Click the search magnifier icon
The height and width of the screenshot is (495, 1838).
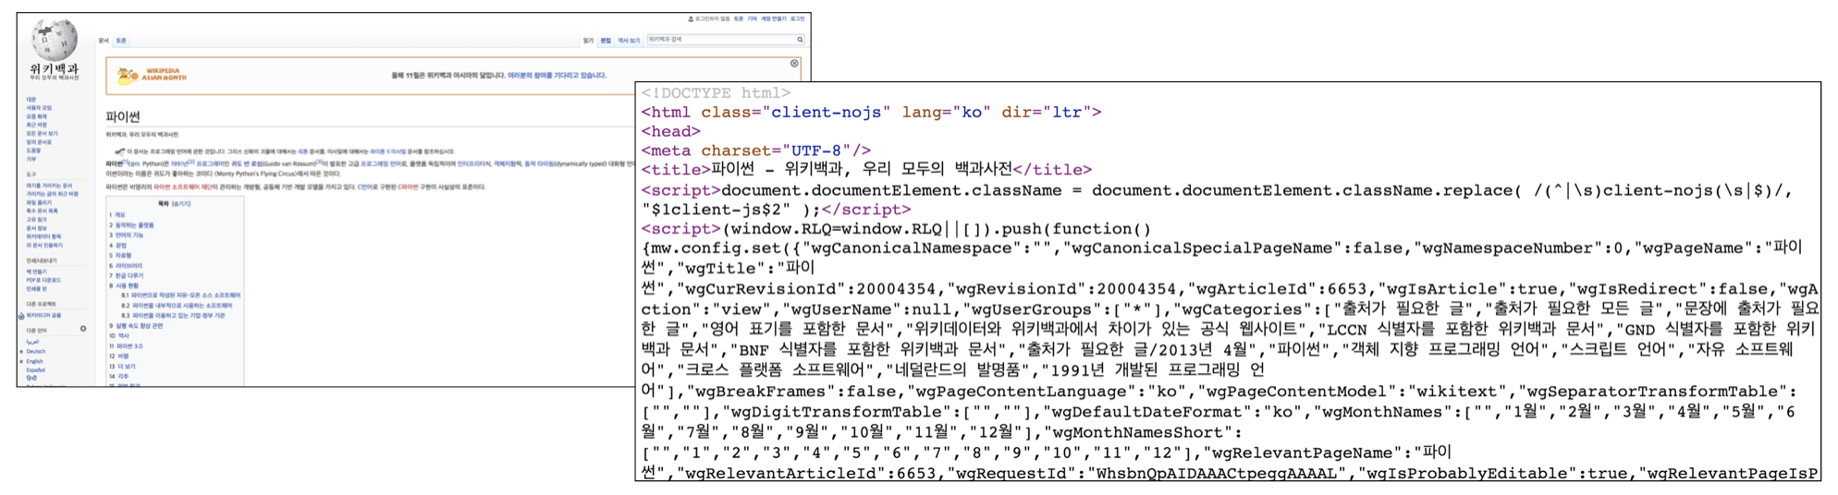pos(800,40)
